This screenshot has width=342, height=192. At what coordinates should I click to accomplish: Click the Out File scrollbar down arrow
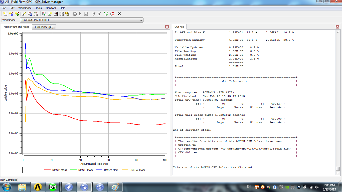point(338,173)
